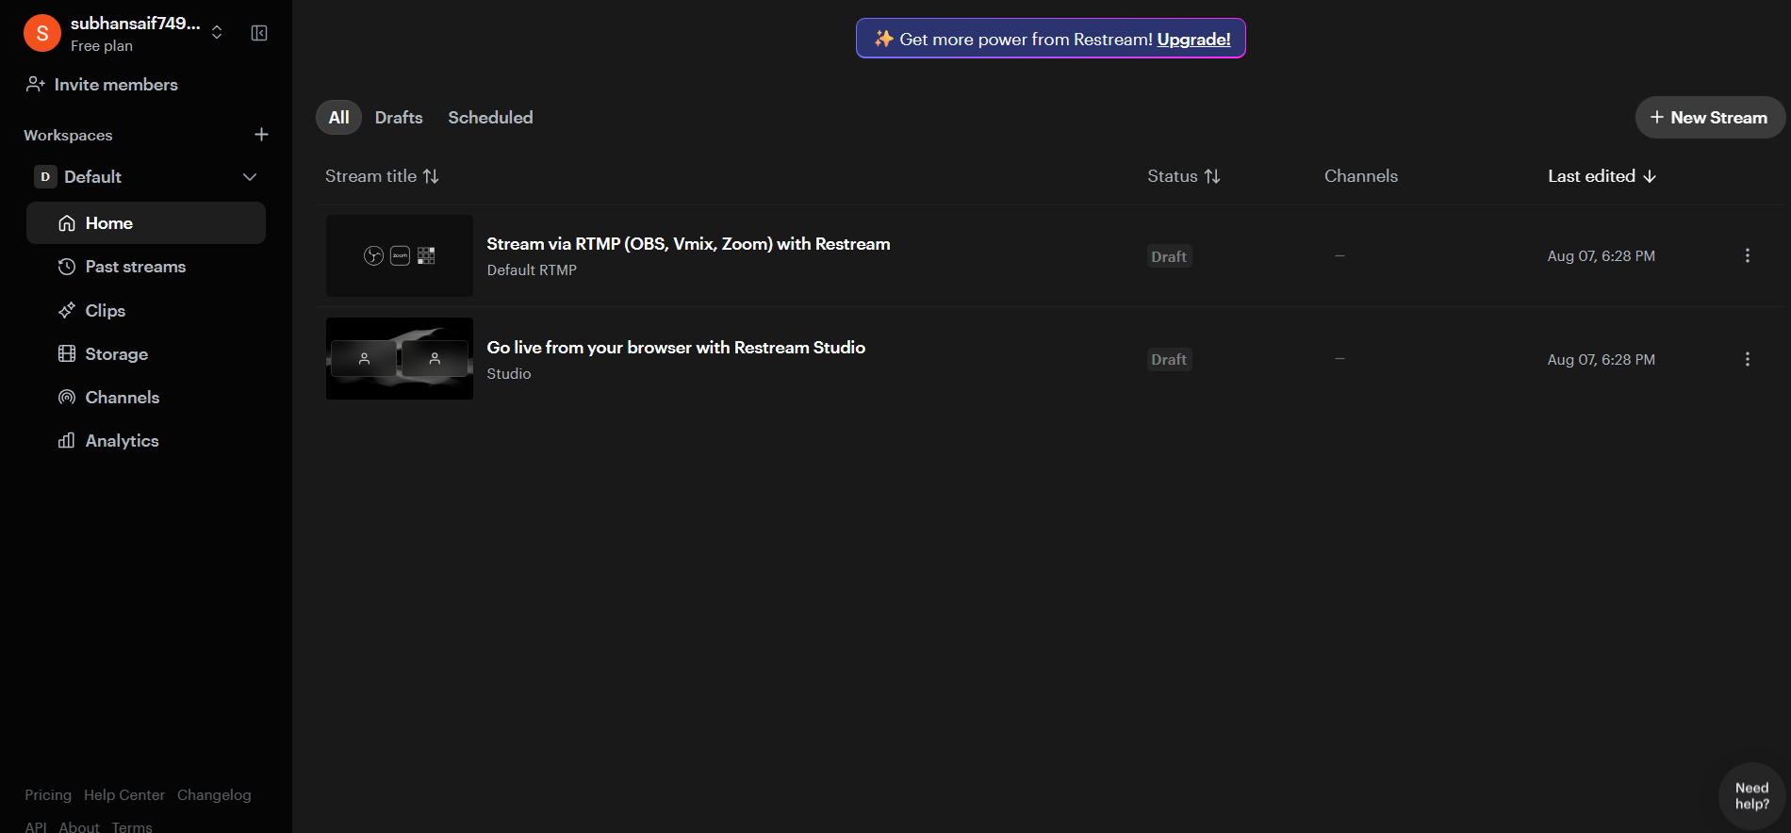Click the 'Studio' subtitle text
Image resolution: width=1791 pixels, height=833 pixels.
tap(509, 374)
